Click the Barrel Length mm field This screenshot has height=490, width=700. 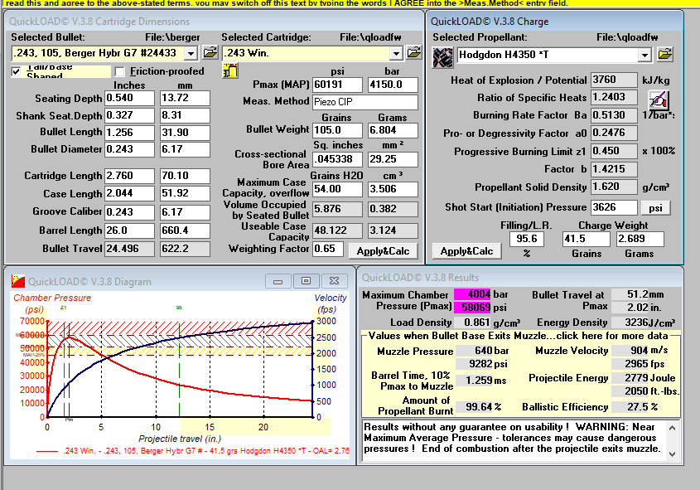(x=185, y=230)
